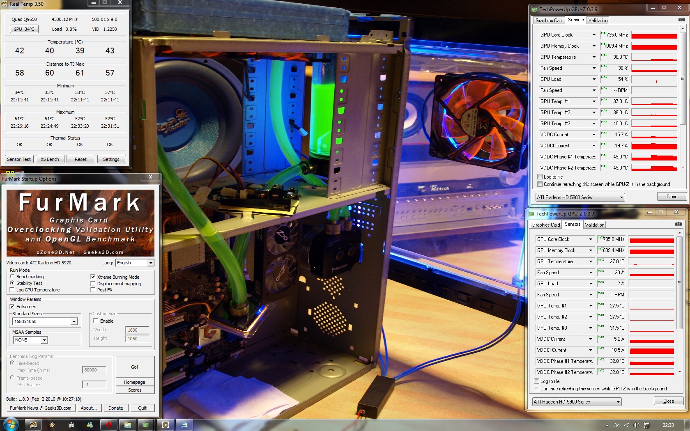The height and width of the screenshot is (431, 690).
Task: Click the FurMark banner image
Action: coord(80,223)
